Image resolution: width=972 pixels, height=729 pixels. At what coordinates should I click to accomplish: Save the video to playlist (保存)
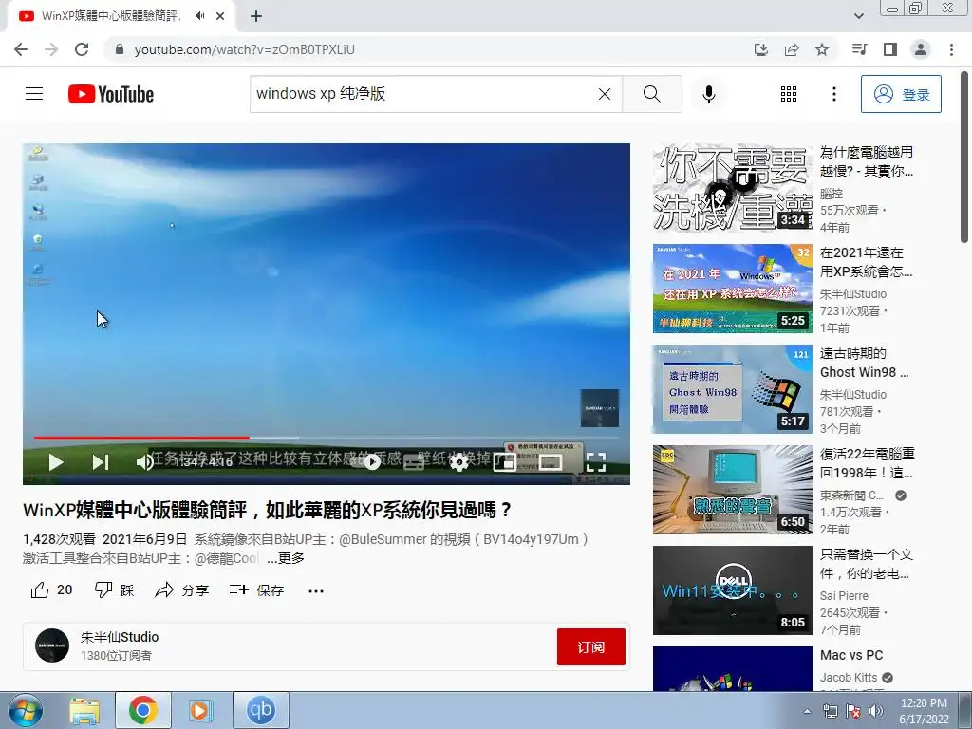[x=256, y=590]
